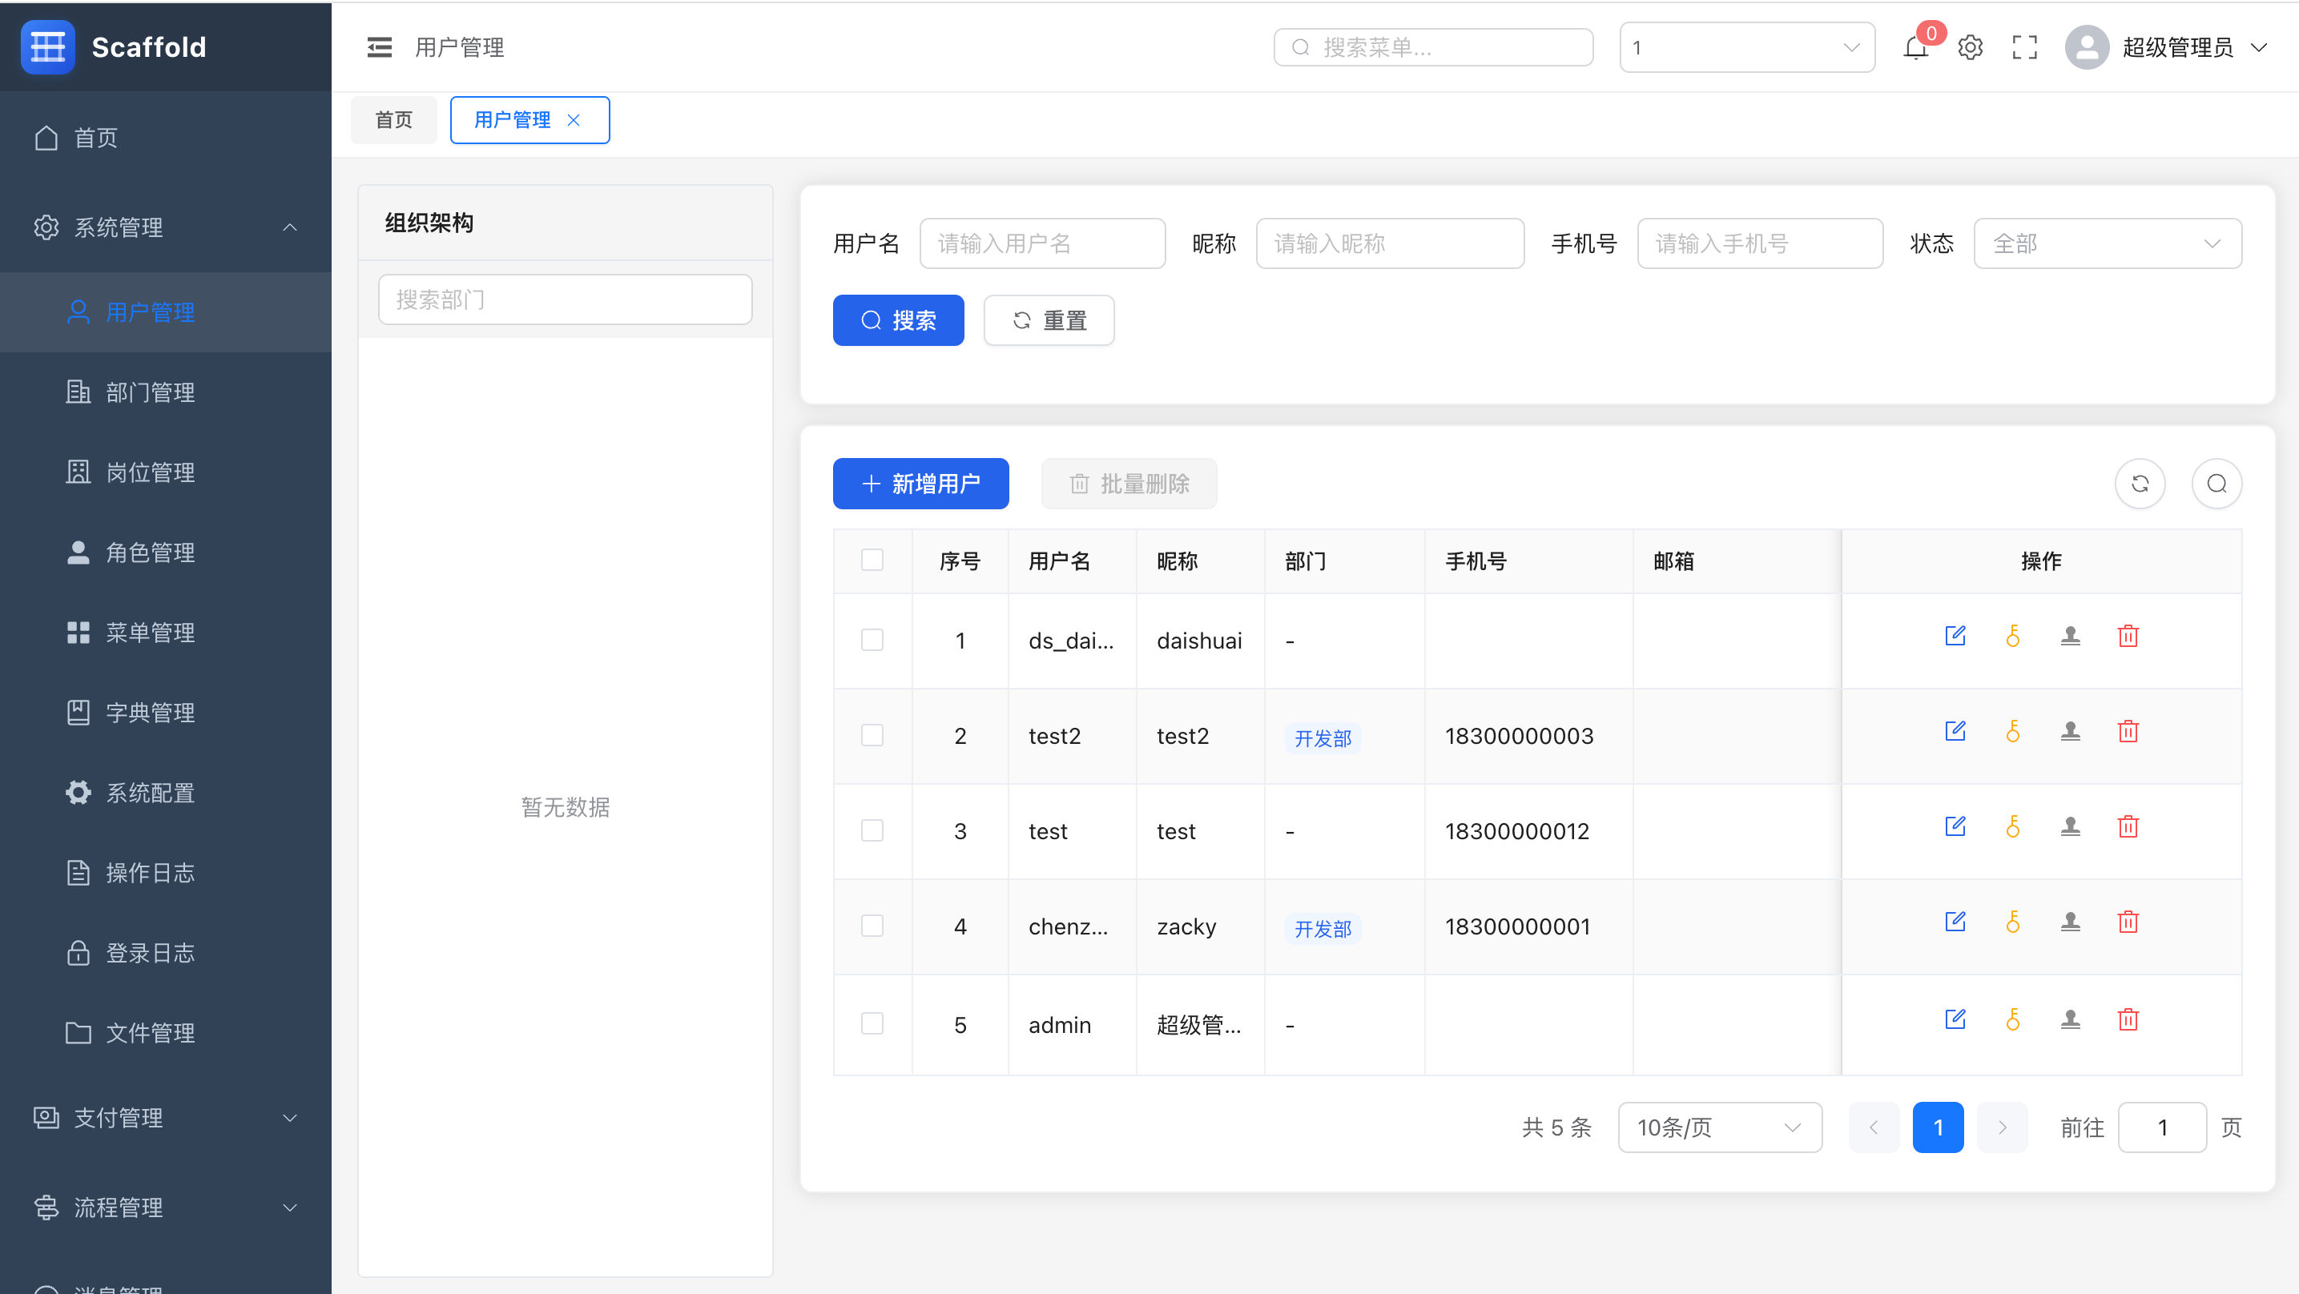Reset password key icon for row 3 test
Screen dimensions: 2299x1294
click(x=2013, y=826)
